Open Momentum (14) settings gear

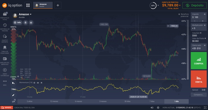(x=34, y=83)
